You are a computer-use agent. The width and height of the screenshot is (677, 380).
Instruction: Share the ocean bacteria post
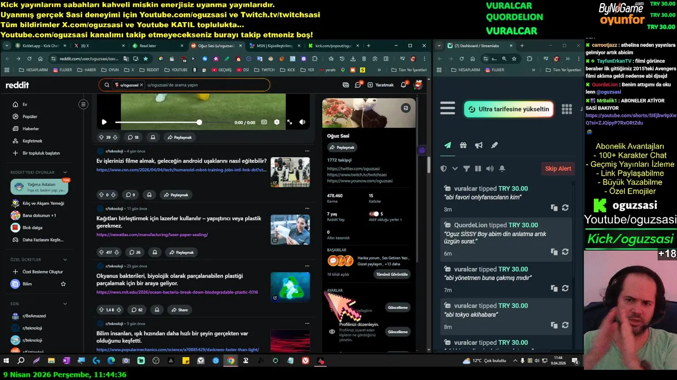click(x=179, y=310)
